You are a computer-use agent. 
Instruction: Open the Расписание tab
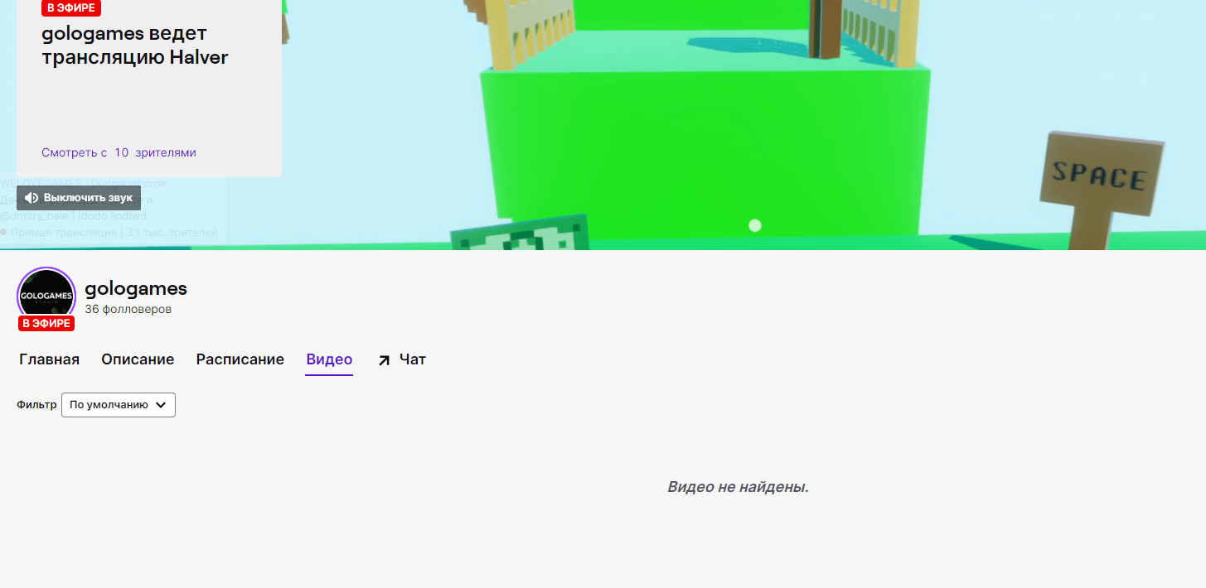coord(240,359)
